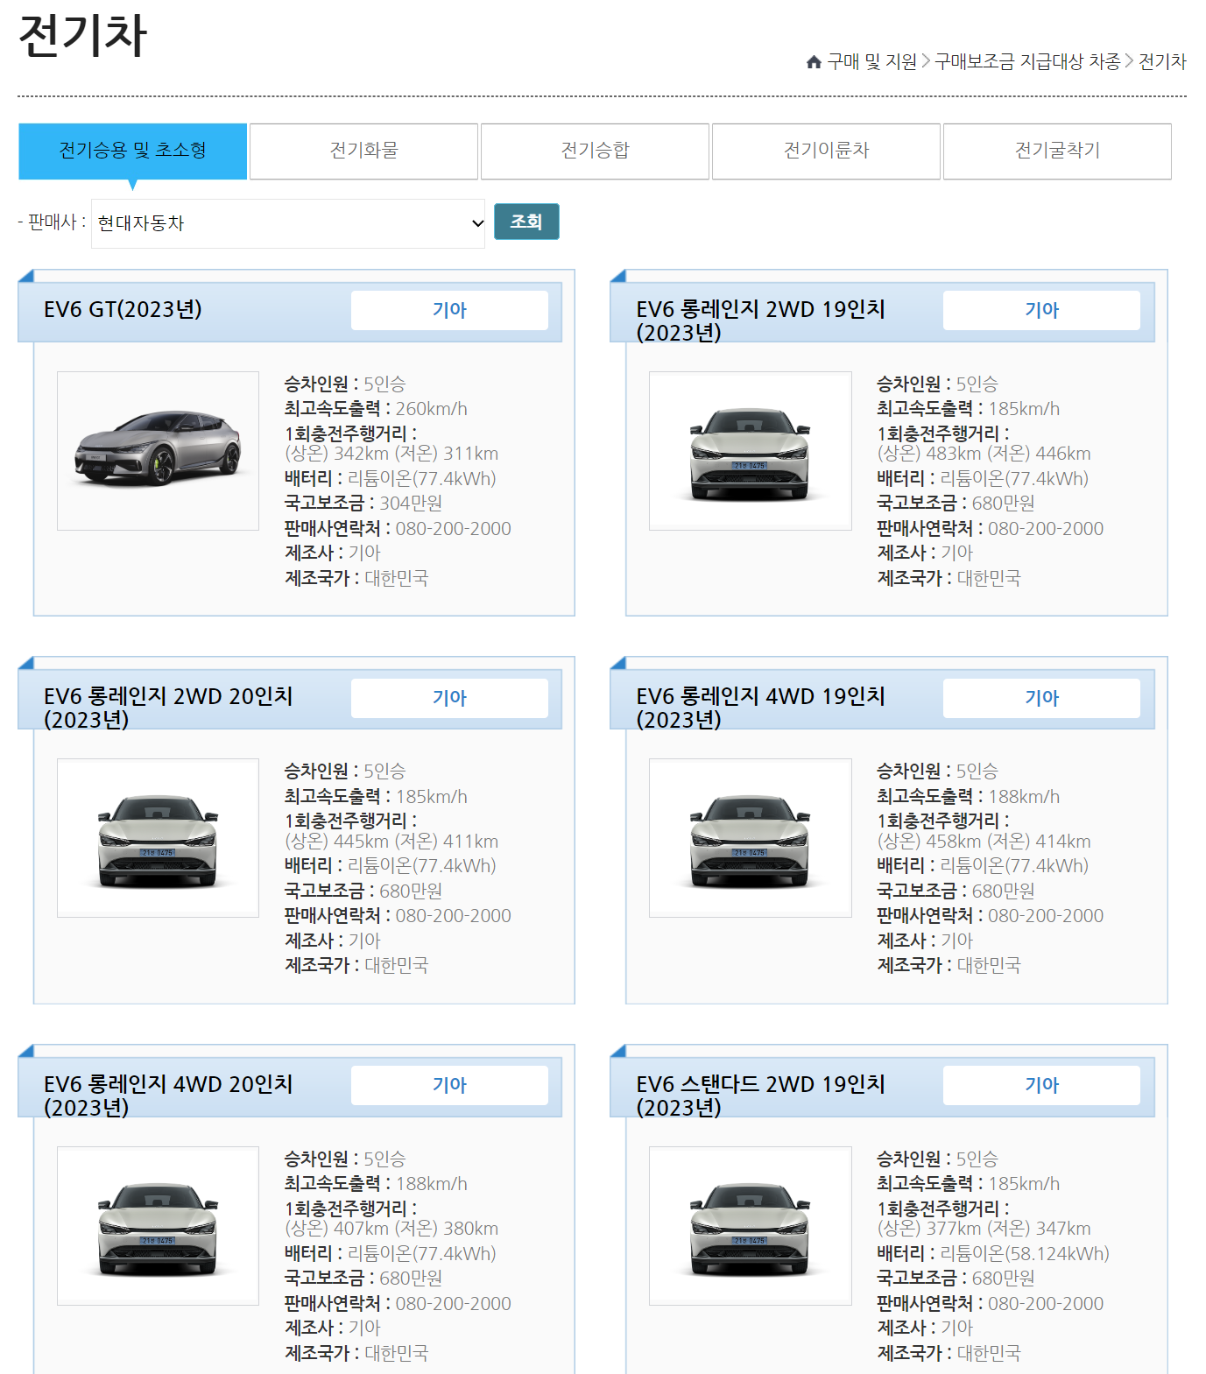1206x1374 pixels.
Task: Click the EV6 GT(2023년) card title
Action: pos(123,309)
